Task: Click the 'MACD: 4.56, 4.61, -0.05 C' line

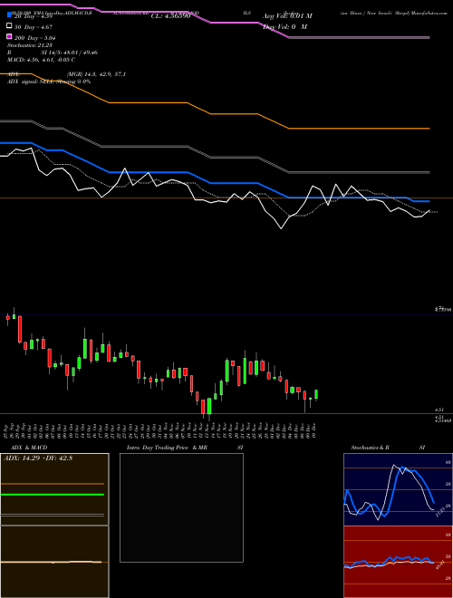Action: (41, 60)
